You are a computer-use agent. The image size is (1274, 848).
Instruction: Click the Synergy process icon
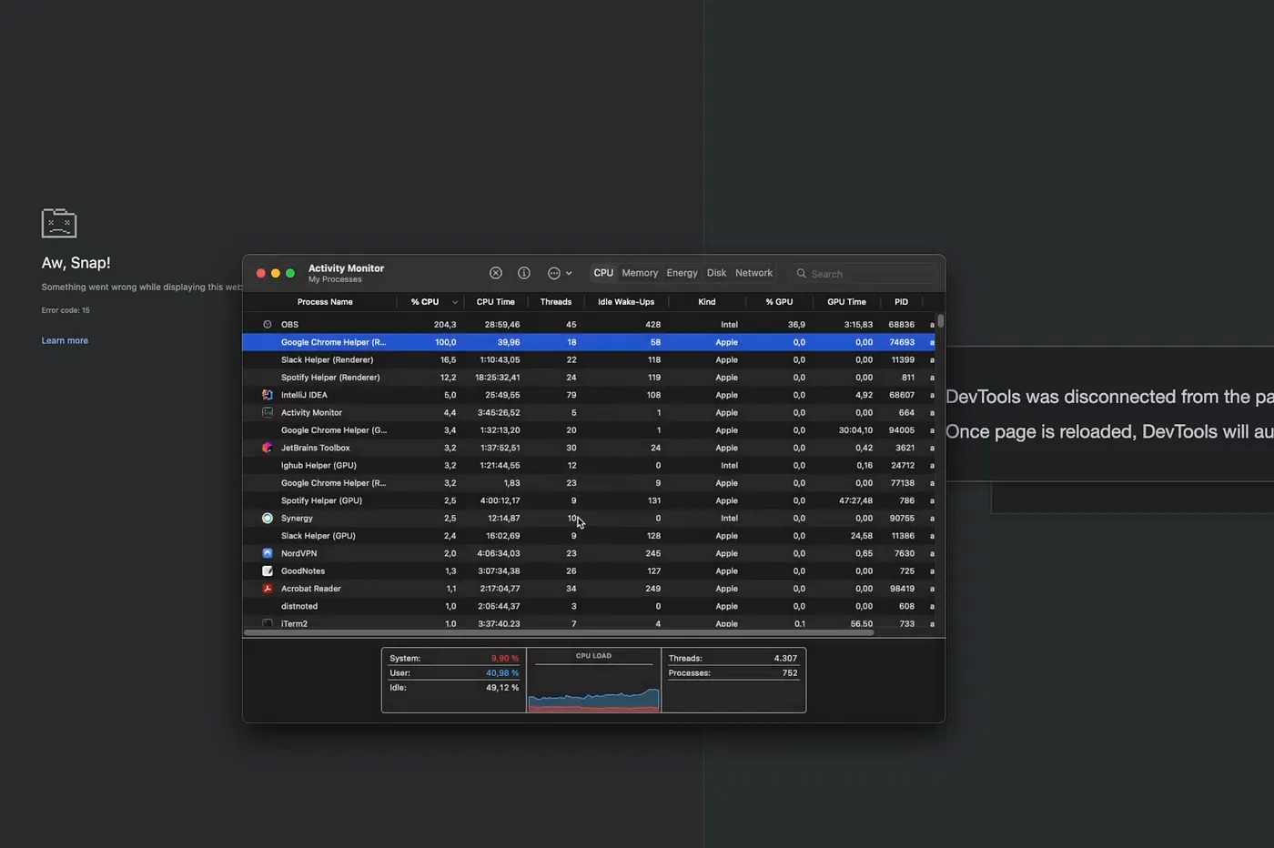[x=267, y=518]
